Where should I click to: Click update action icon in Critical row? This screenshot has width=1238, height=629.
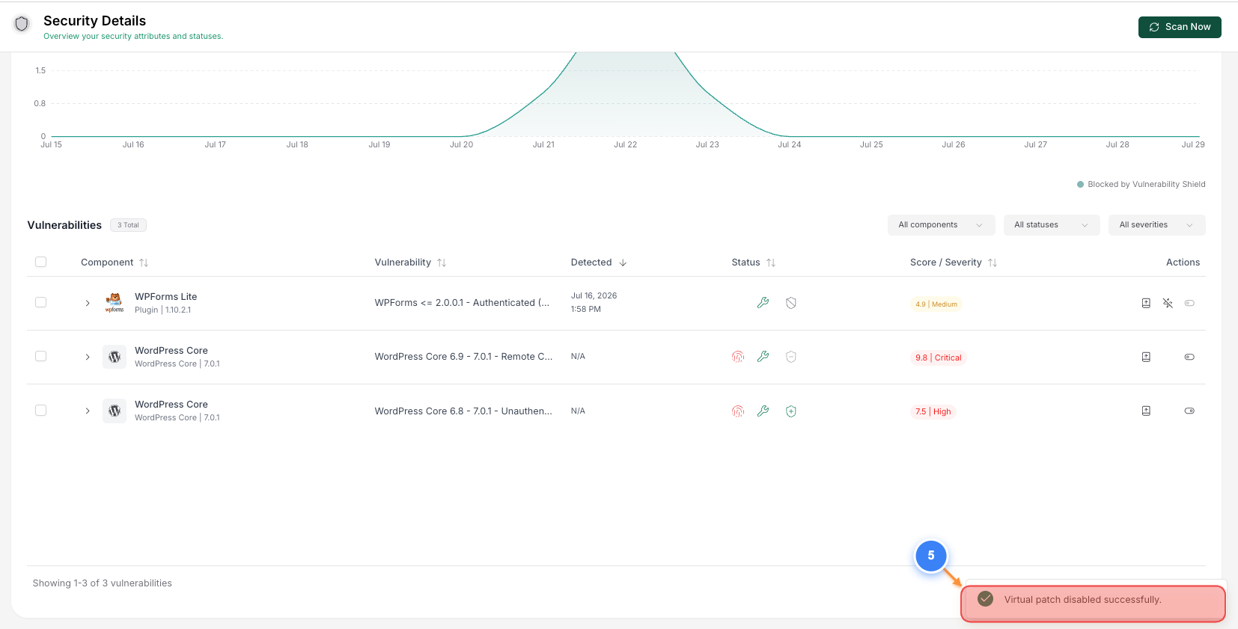tap(1146, 357)
